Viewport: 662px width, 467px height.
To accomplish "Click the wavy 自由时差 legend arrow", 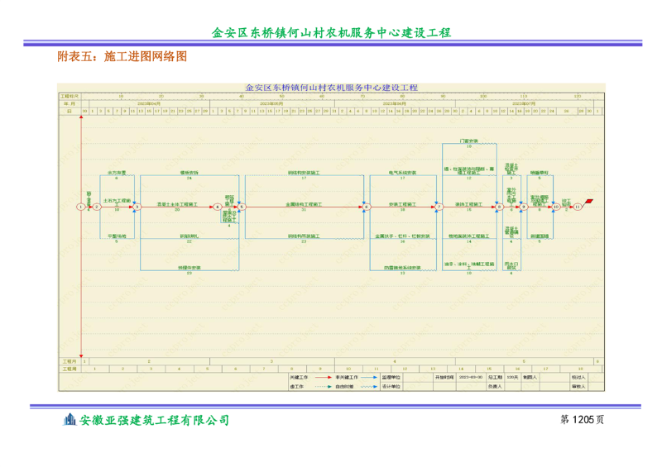I will pos(369,387).
